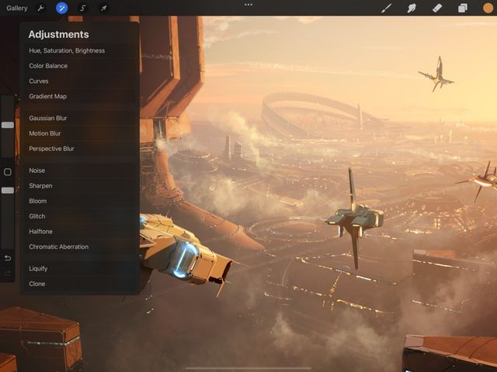497x372 pixels.
Task: Tap the undo arrow on sidebar
Action: tap(8, 258)
